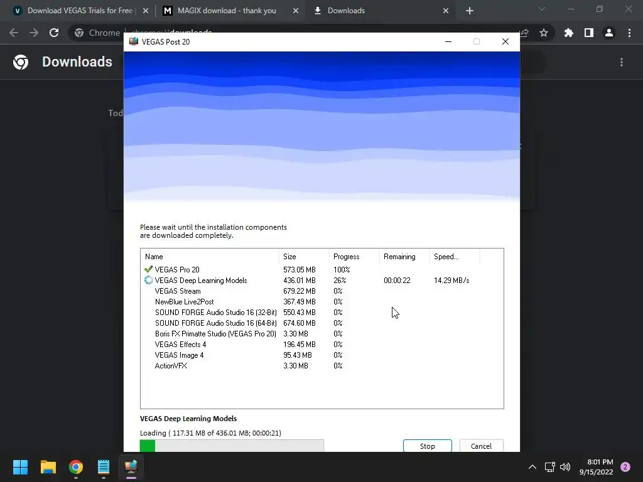Open Chrome profile icon
The image size is (643, 482).
[609, 33]
